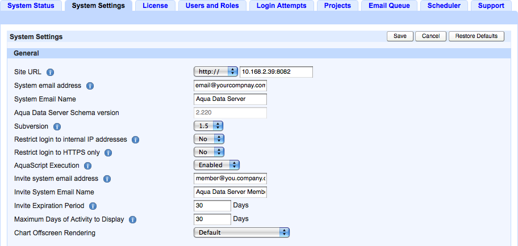Click the Schema version 2.220 field

tap(230, 112)
